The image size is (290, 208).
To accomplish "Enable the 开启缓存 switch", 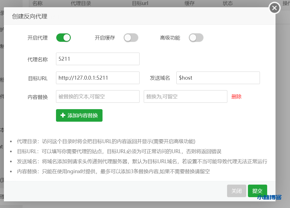I will click(x=131, y=38).
